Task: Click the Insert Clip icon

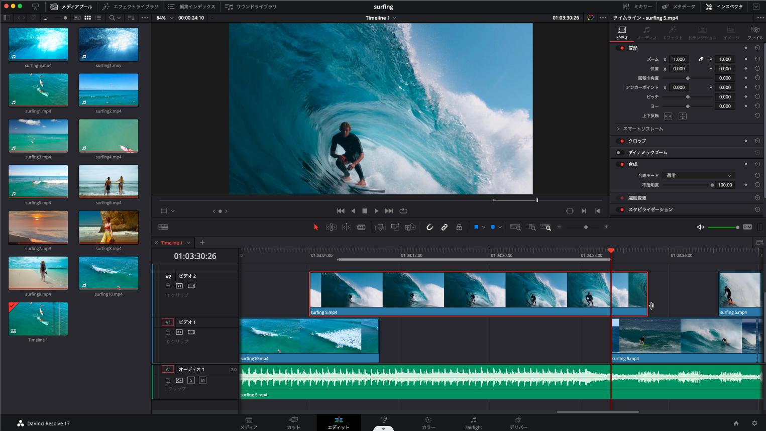Action: (x=380, y=227)
